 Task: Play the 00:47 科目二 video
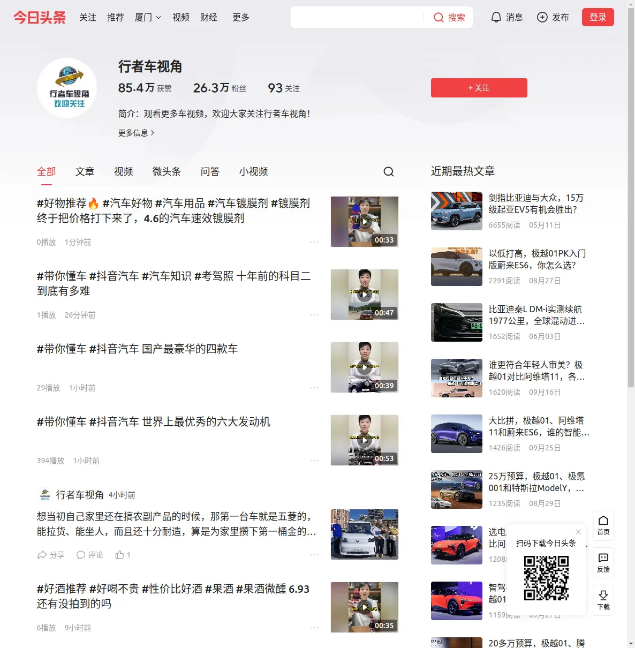365,295
